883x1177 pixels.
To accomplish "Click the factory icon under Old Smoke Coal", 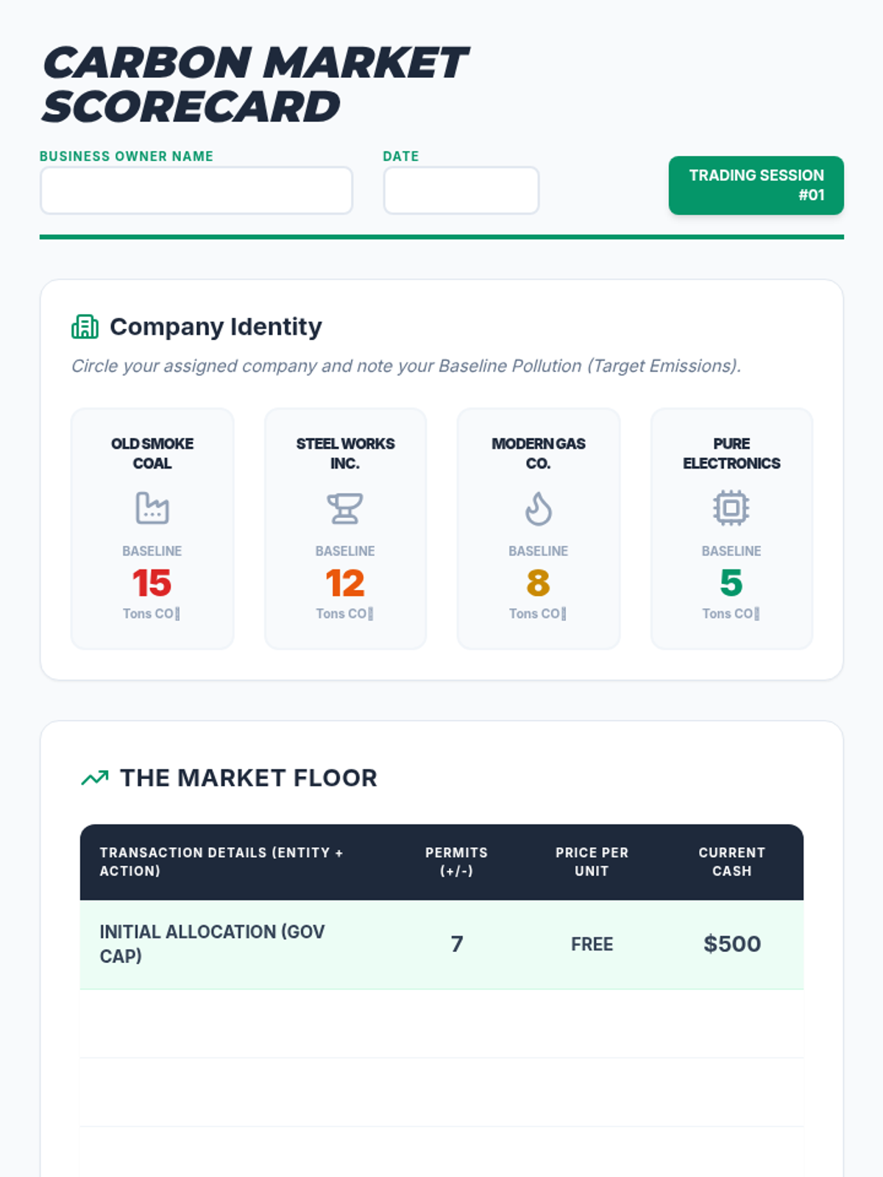I will [152, 508].
